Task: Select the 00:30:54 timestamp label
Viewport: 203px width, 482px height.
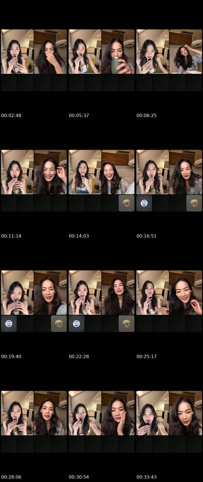Action: (79, 477)
